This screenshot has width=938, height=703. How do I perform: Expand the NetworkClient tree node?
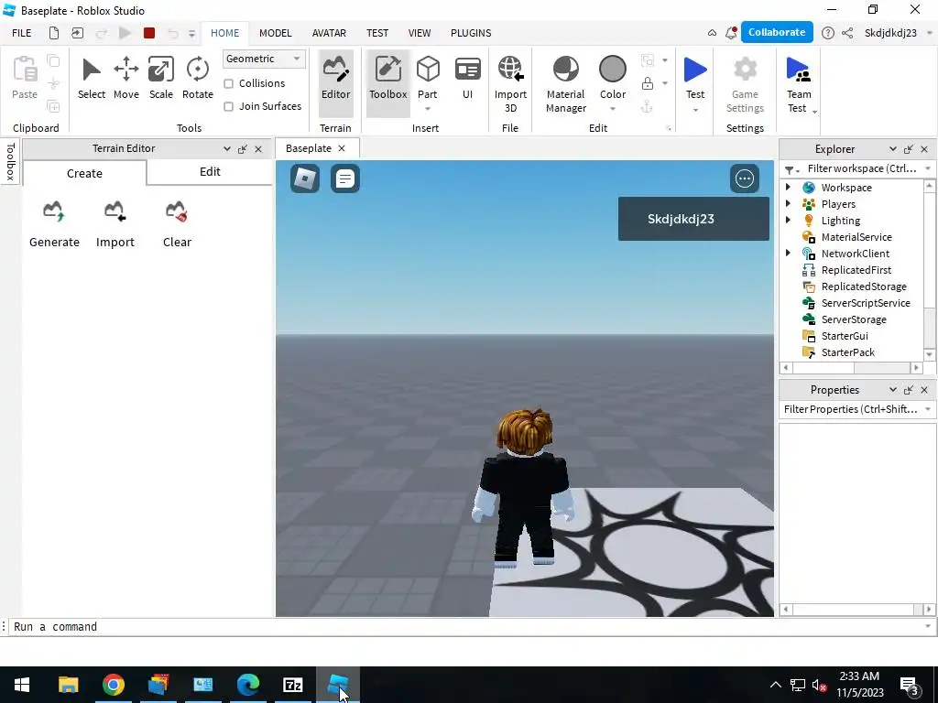coord(789,253)
